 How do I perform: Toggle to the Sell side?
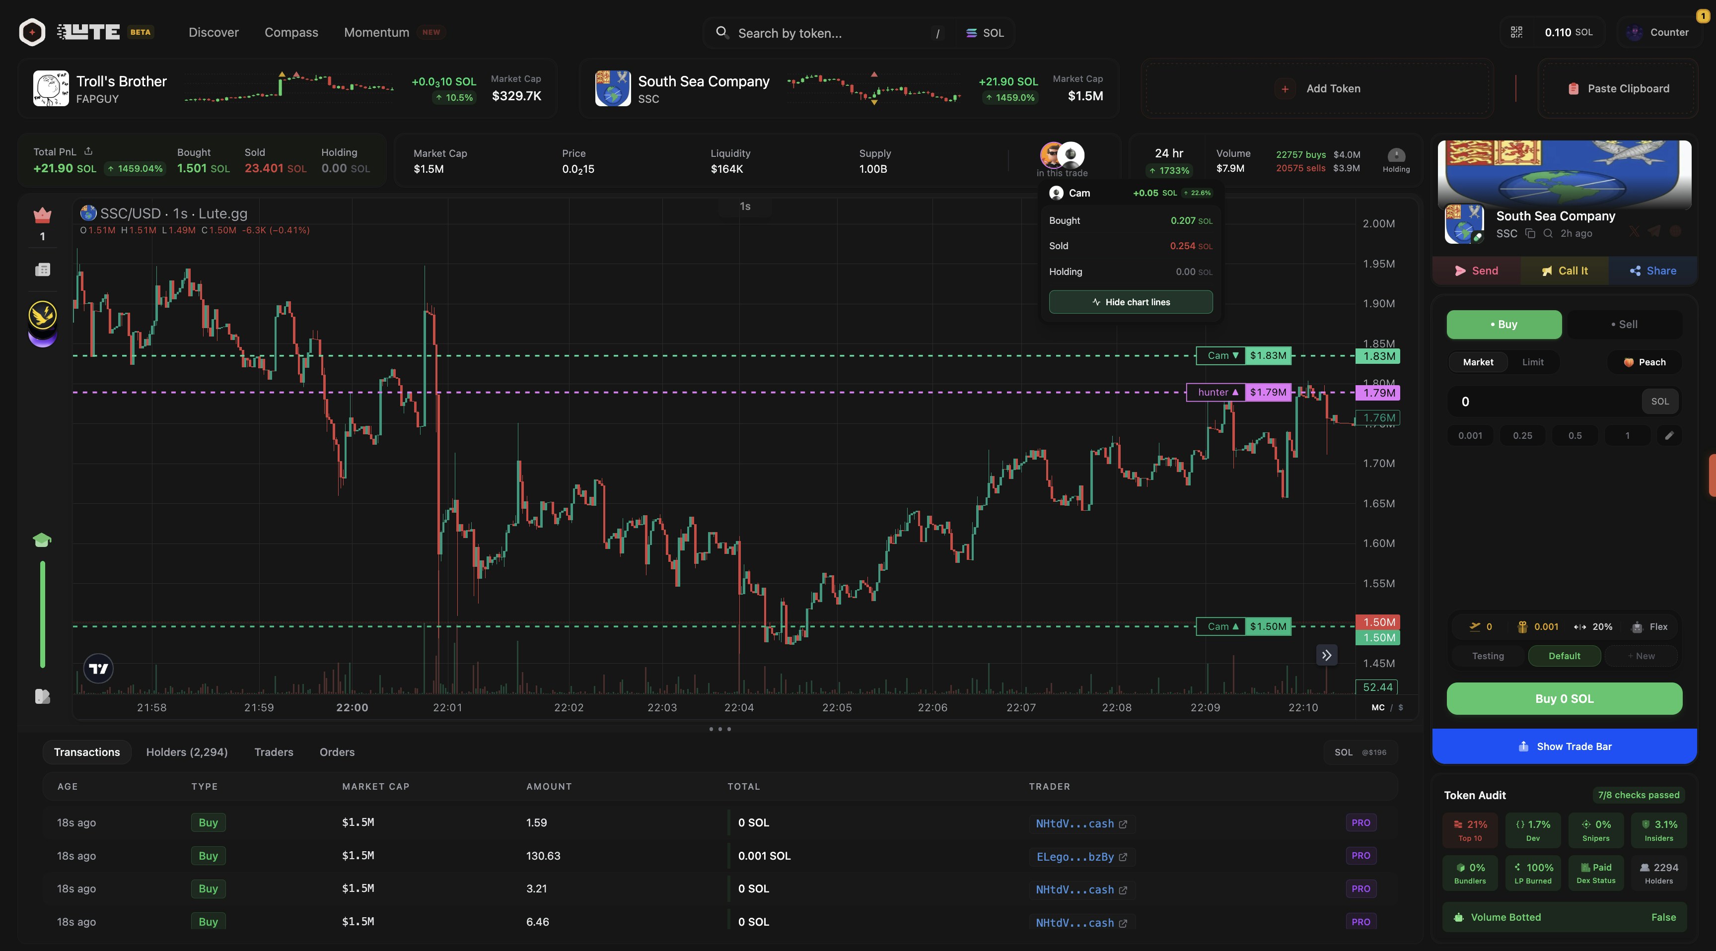coord(1624,324)
